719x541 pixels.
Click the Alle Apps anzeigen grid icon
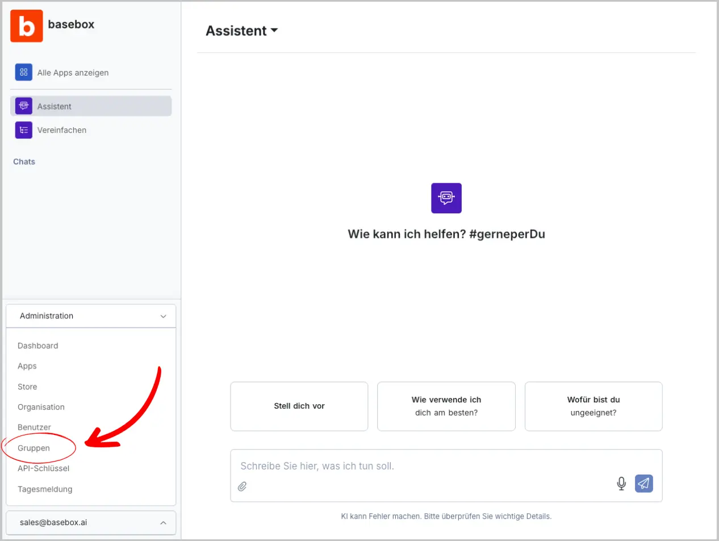point(23,72)
